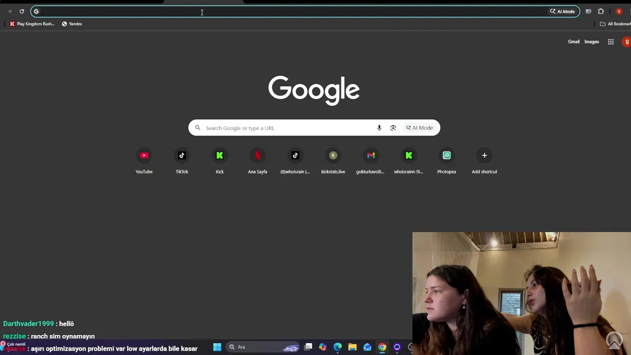
Task: Open the kickstats.live shortcut
Action: tap(333, 162)
